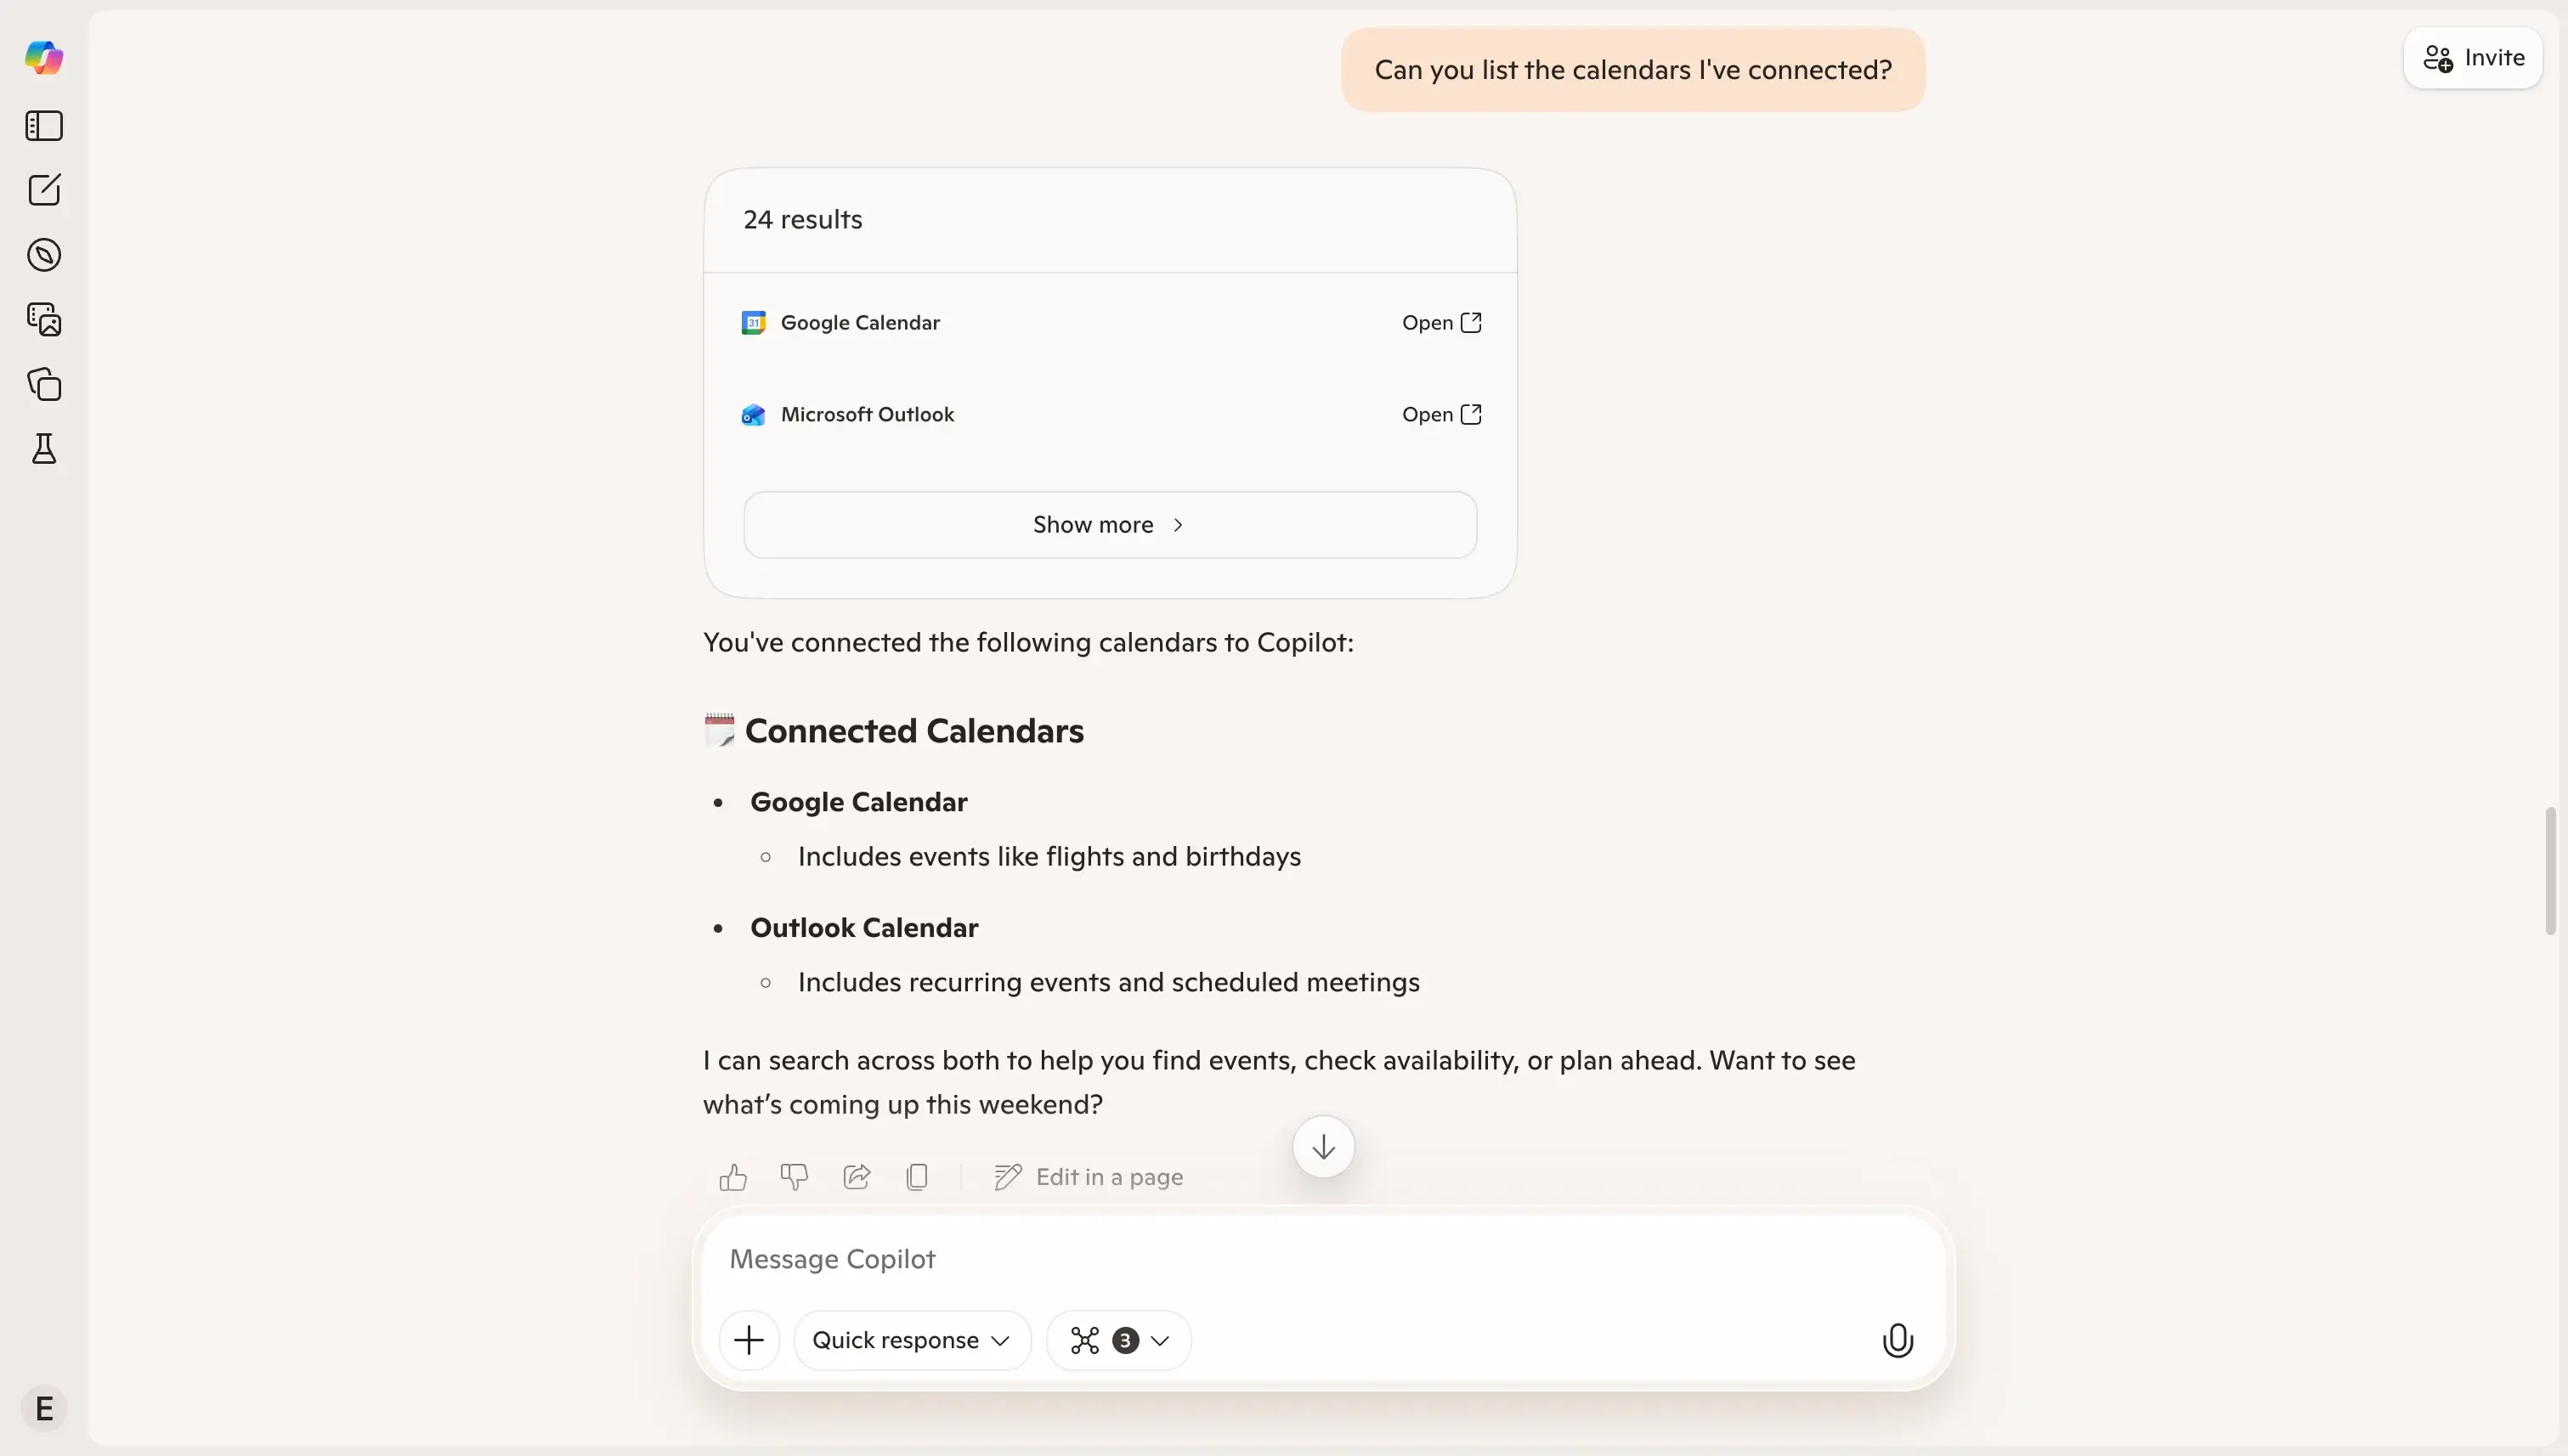Click the attachment plus button
This screenshot has height=1456, width=2568.
coord(750,1339)
